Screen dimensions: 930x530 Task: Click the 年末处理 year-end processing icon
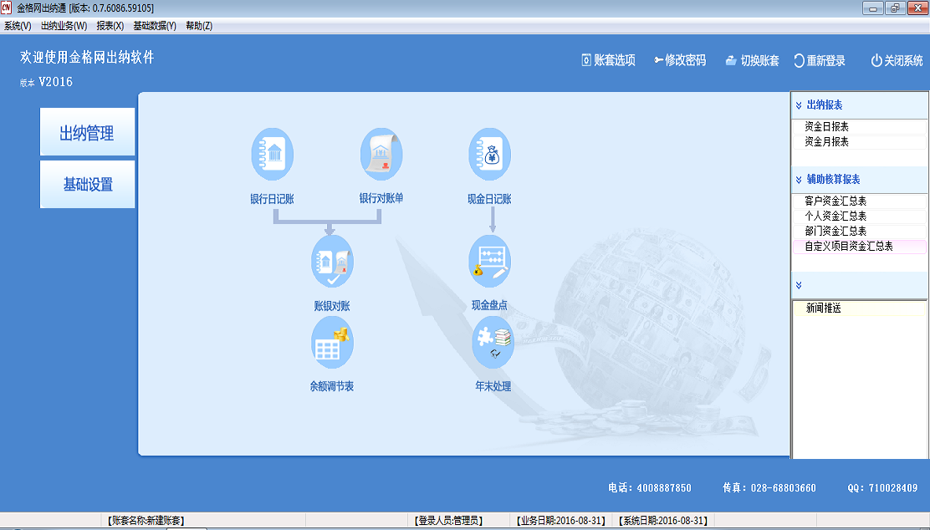pos(493,343)
